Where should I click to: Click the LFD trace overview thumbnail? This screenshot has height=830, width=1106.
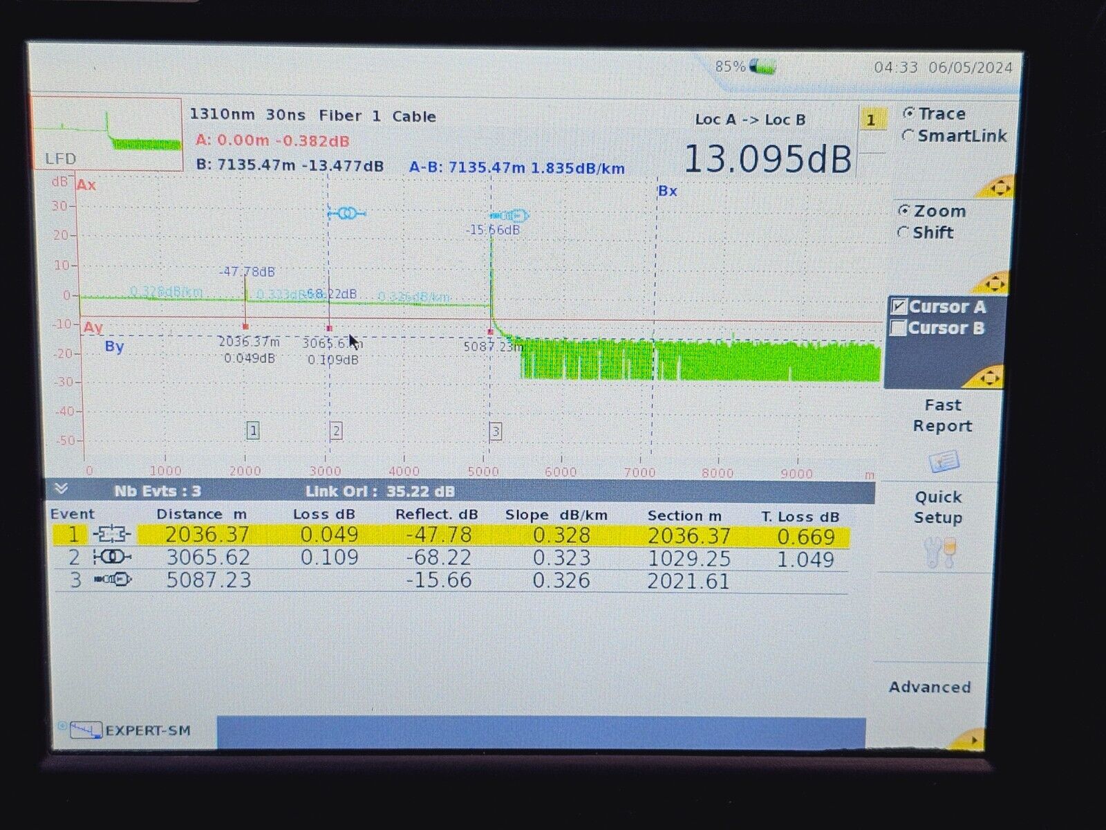pyautogui.click(x=106, y=133)
